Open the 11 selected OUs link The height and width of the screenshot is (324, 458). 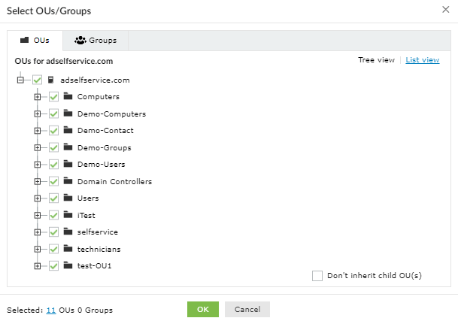tap(50, 310)
